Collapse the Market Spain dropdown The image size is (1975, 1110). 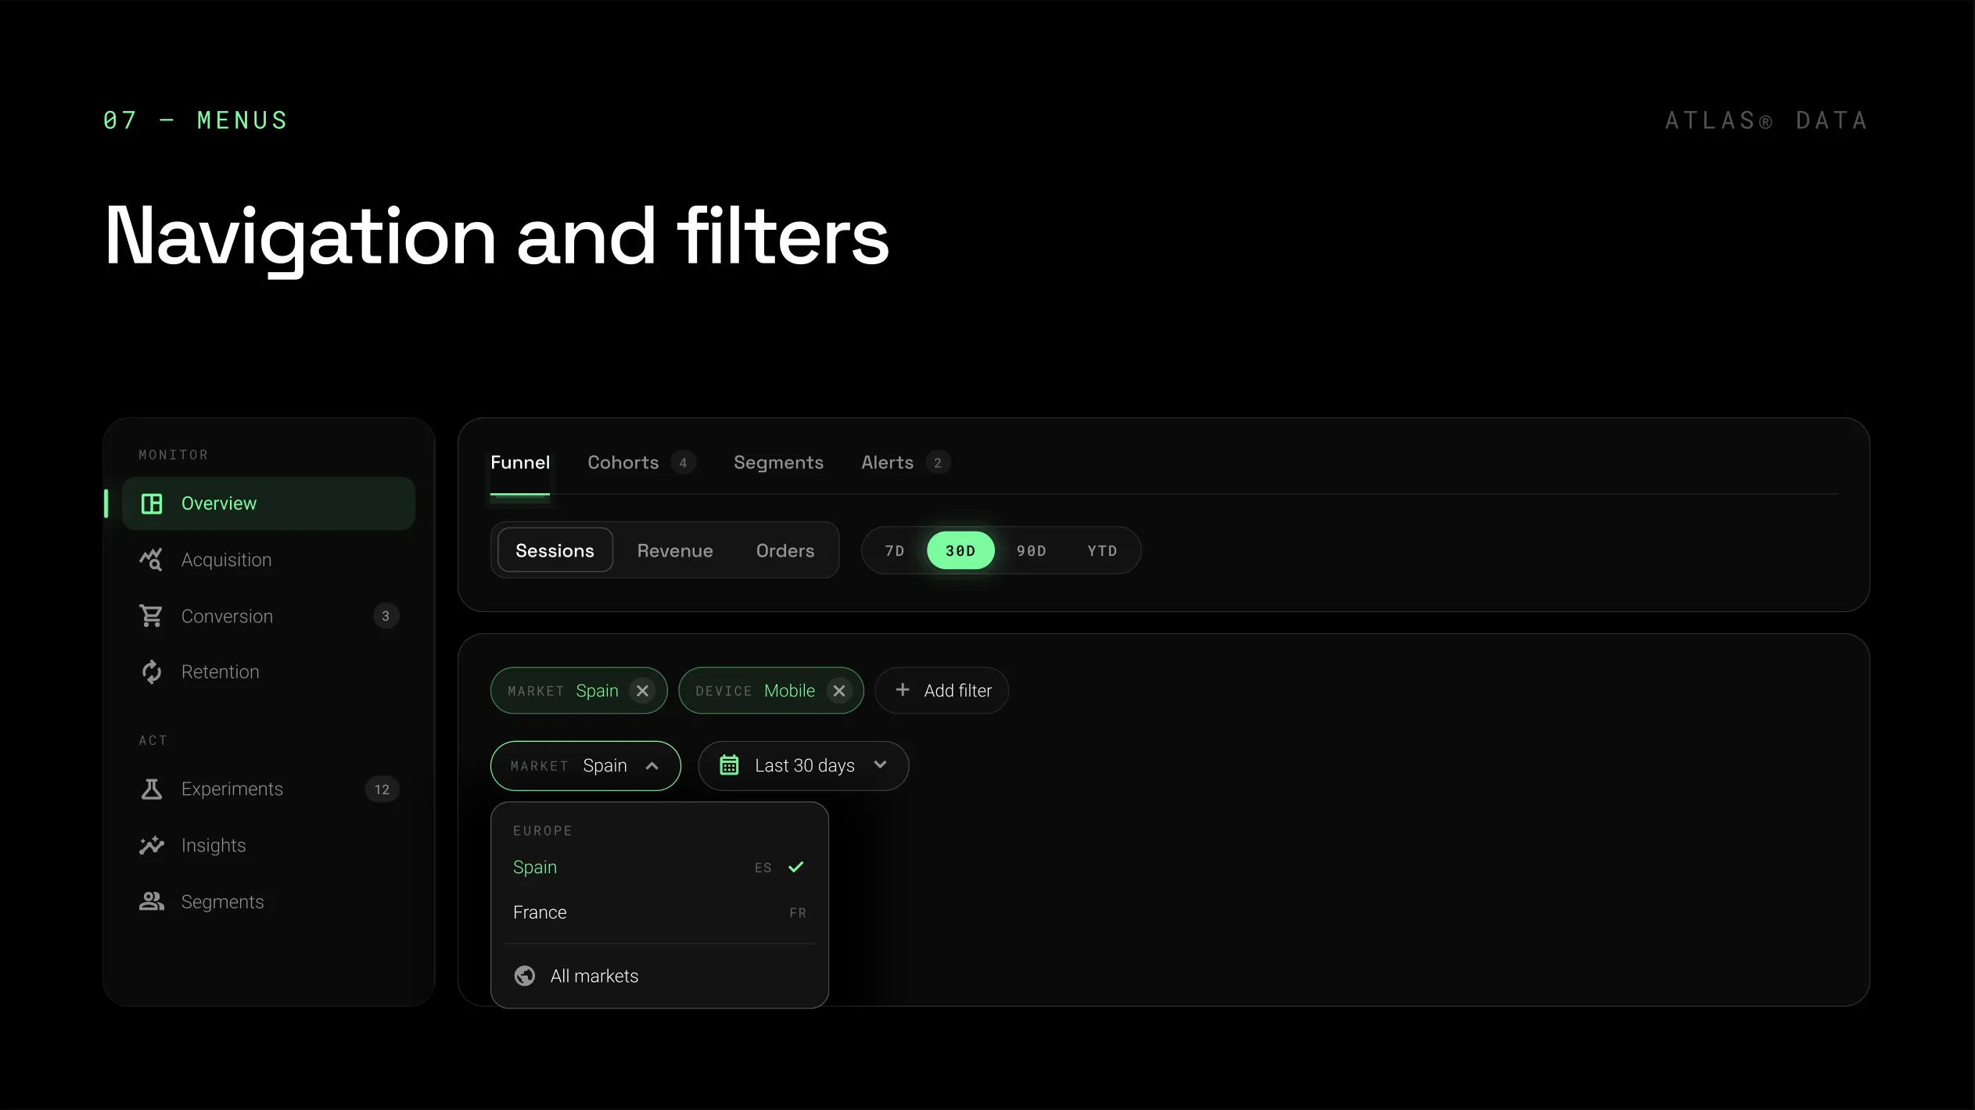click(x=586, y=766)
